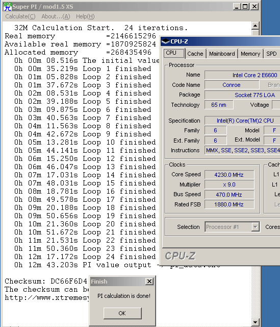Click the Family value 6 field
The width and height of the screenshot is (280, 327).
[216, 131]
